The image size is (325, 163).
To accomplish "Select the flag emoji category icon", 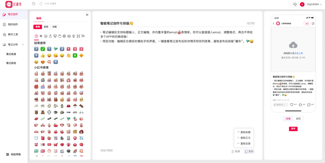I will (x=83, y=36).
